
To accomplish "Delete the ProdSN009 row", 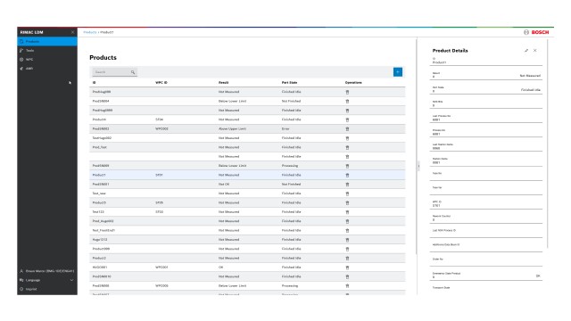I will [347, 166].
